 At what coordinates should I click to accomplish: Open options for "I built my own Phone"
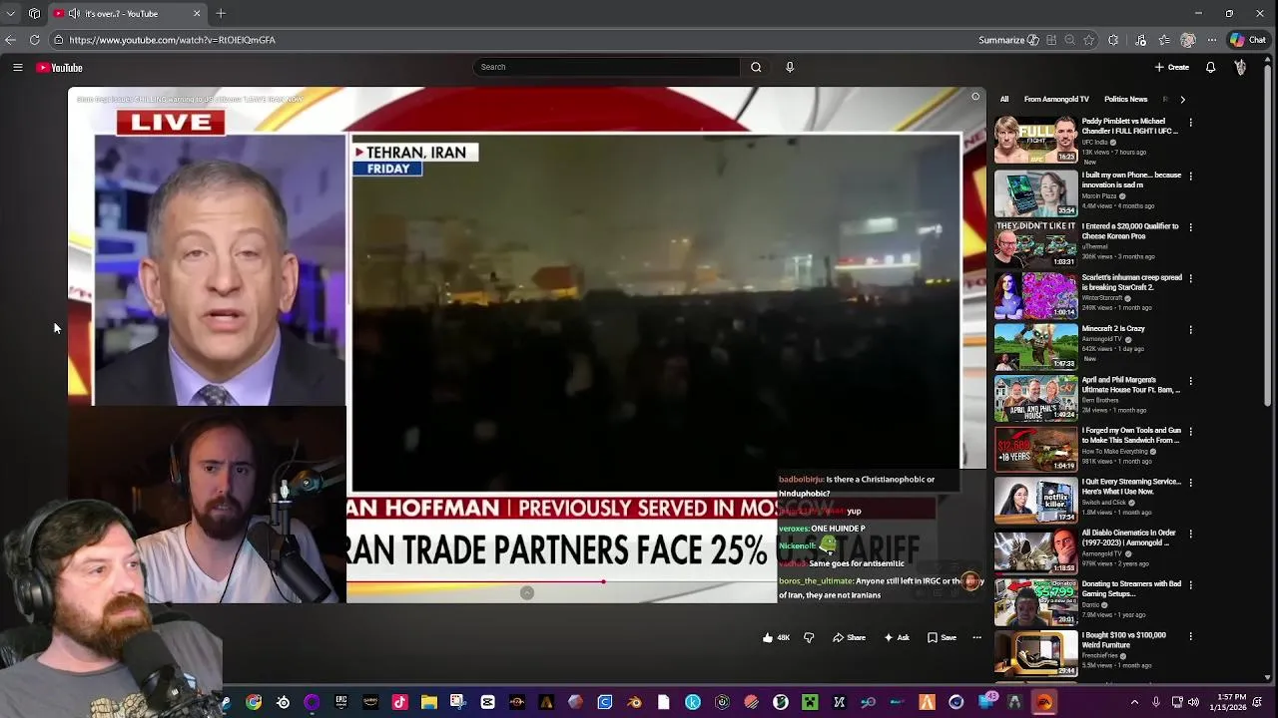pos(1190,176)
